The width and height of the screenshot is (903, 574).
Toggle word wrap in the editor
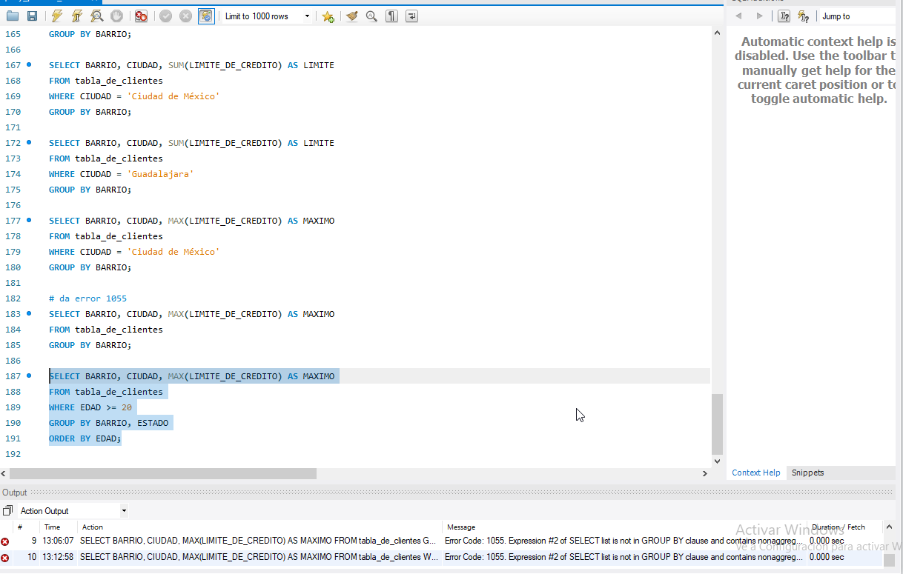tap(411, 16)
